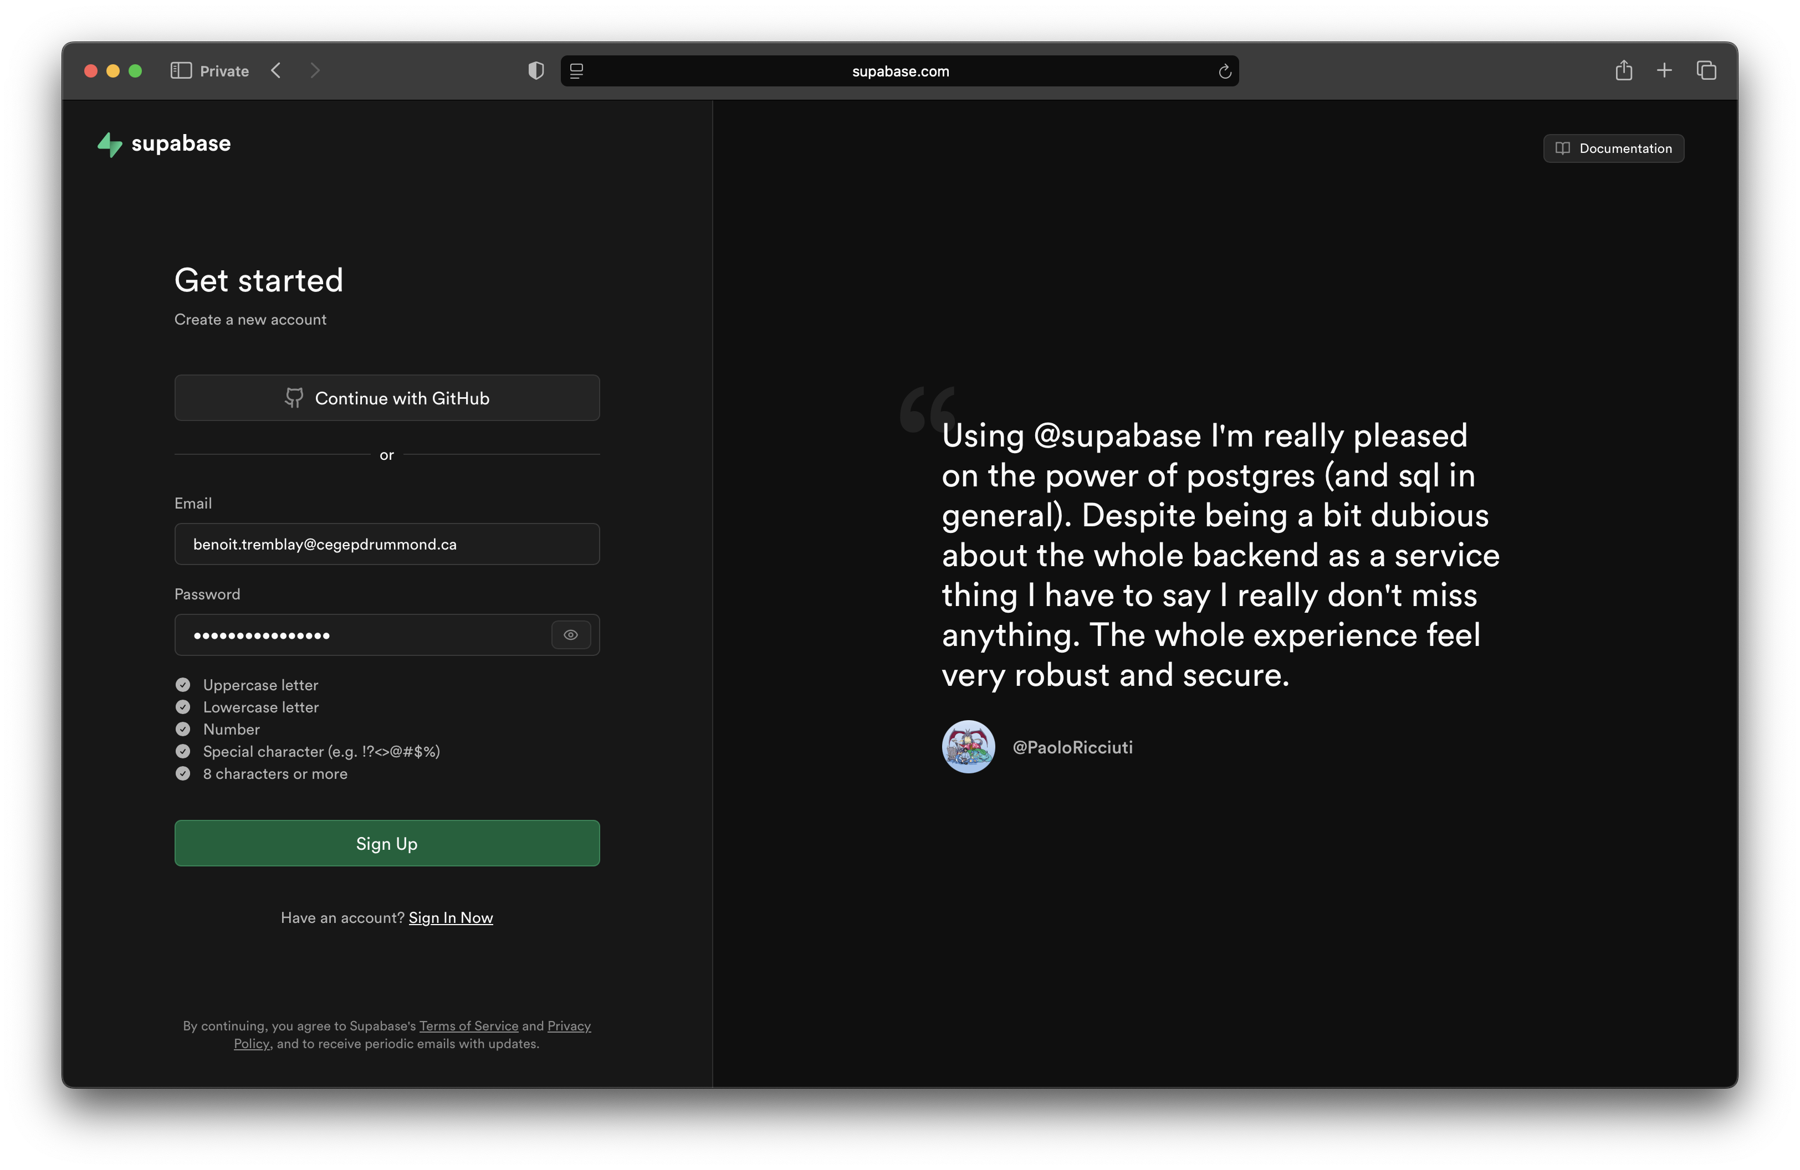Follow the Sign In Now link
This screenshot has height=1170, width=1800.
coord(451,917)
